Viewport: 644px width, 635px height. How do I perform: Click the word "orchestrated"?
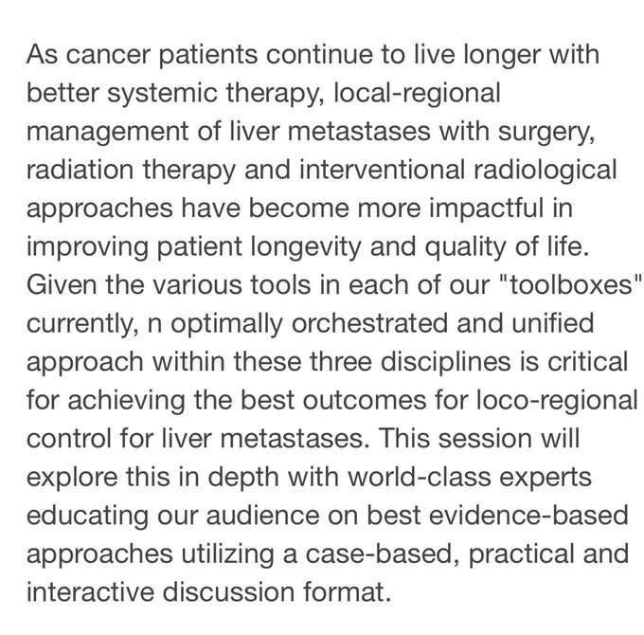tap(369, 323)
